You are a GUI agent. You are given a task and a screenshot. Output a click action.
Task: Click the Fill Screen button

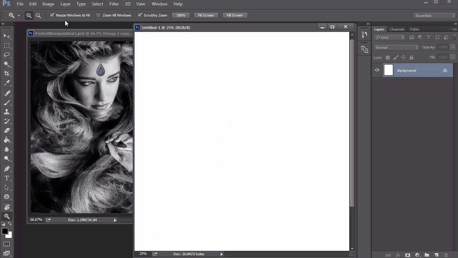click(x=235, y=15)
